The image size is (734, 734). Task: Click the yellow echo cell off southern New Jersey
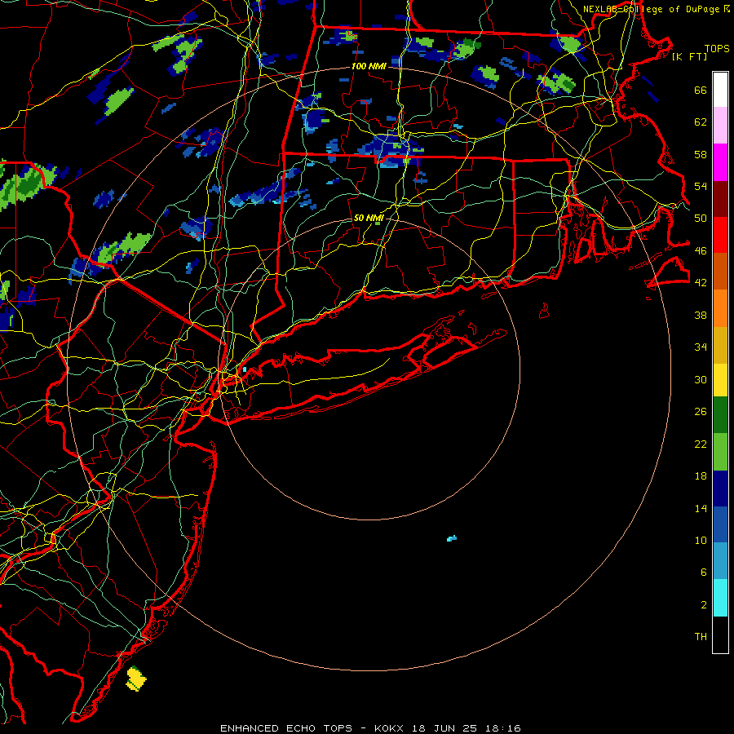135,679
